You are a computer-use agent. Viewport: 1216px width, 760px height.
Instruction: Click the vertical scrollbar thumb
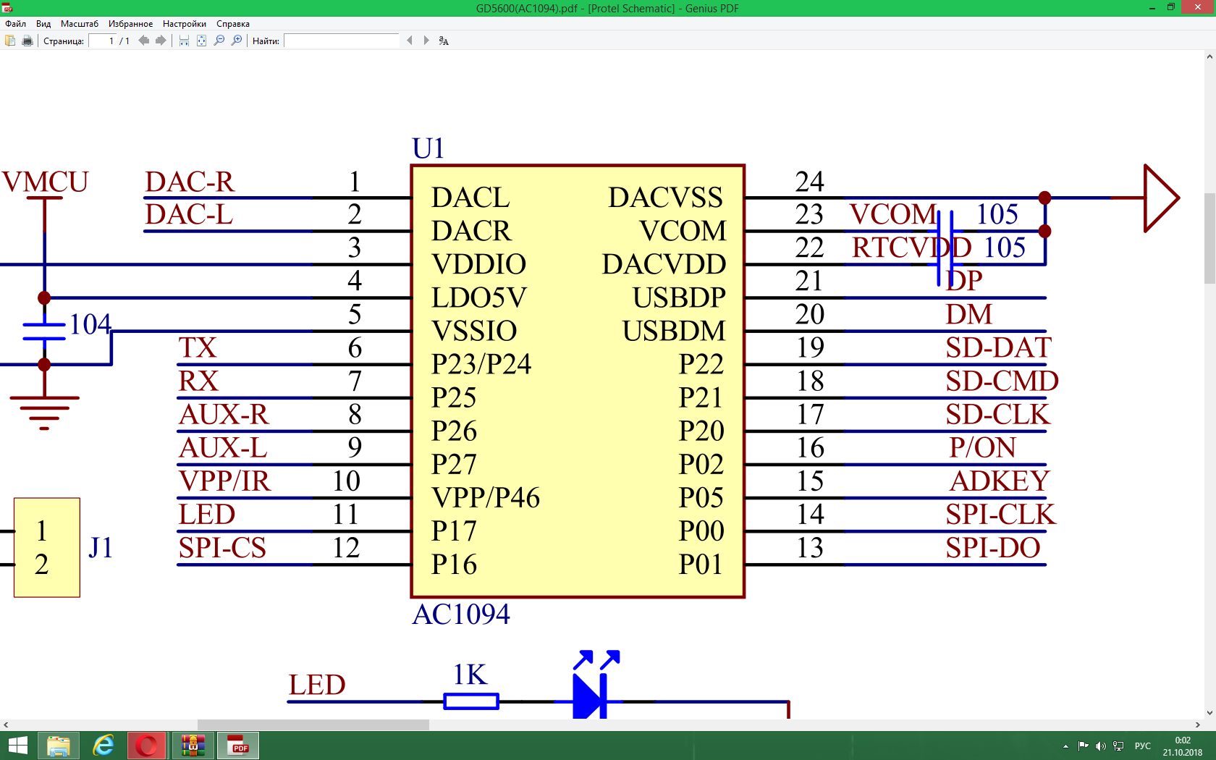point(1209,238)
